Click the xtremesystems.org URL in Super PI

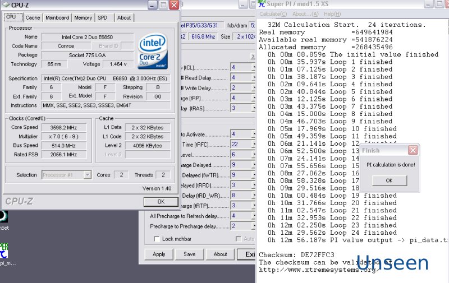pyautogui.click(x=319, y=270)
